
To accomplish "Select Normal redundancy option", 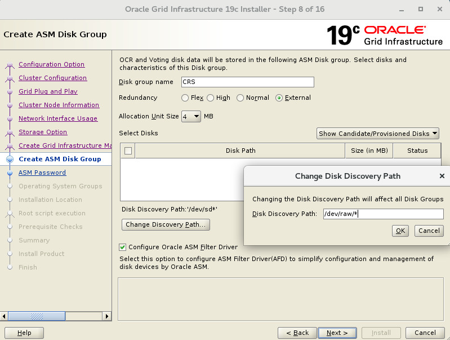I will pos(240,98).
